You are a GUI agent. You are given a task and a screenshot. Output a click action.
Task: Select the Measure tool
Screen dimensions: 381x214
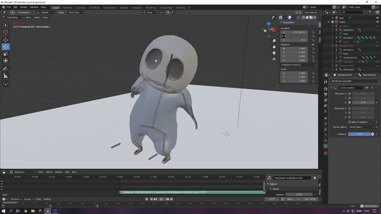pos(6,76)
